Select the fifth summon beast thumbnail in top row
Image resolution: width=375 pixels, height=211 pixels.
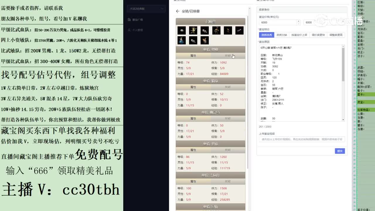(228, 30)
